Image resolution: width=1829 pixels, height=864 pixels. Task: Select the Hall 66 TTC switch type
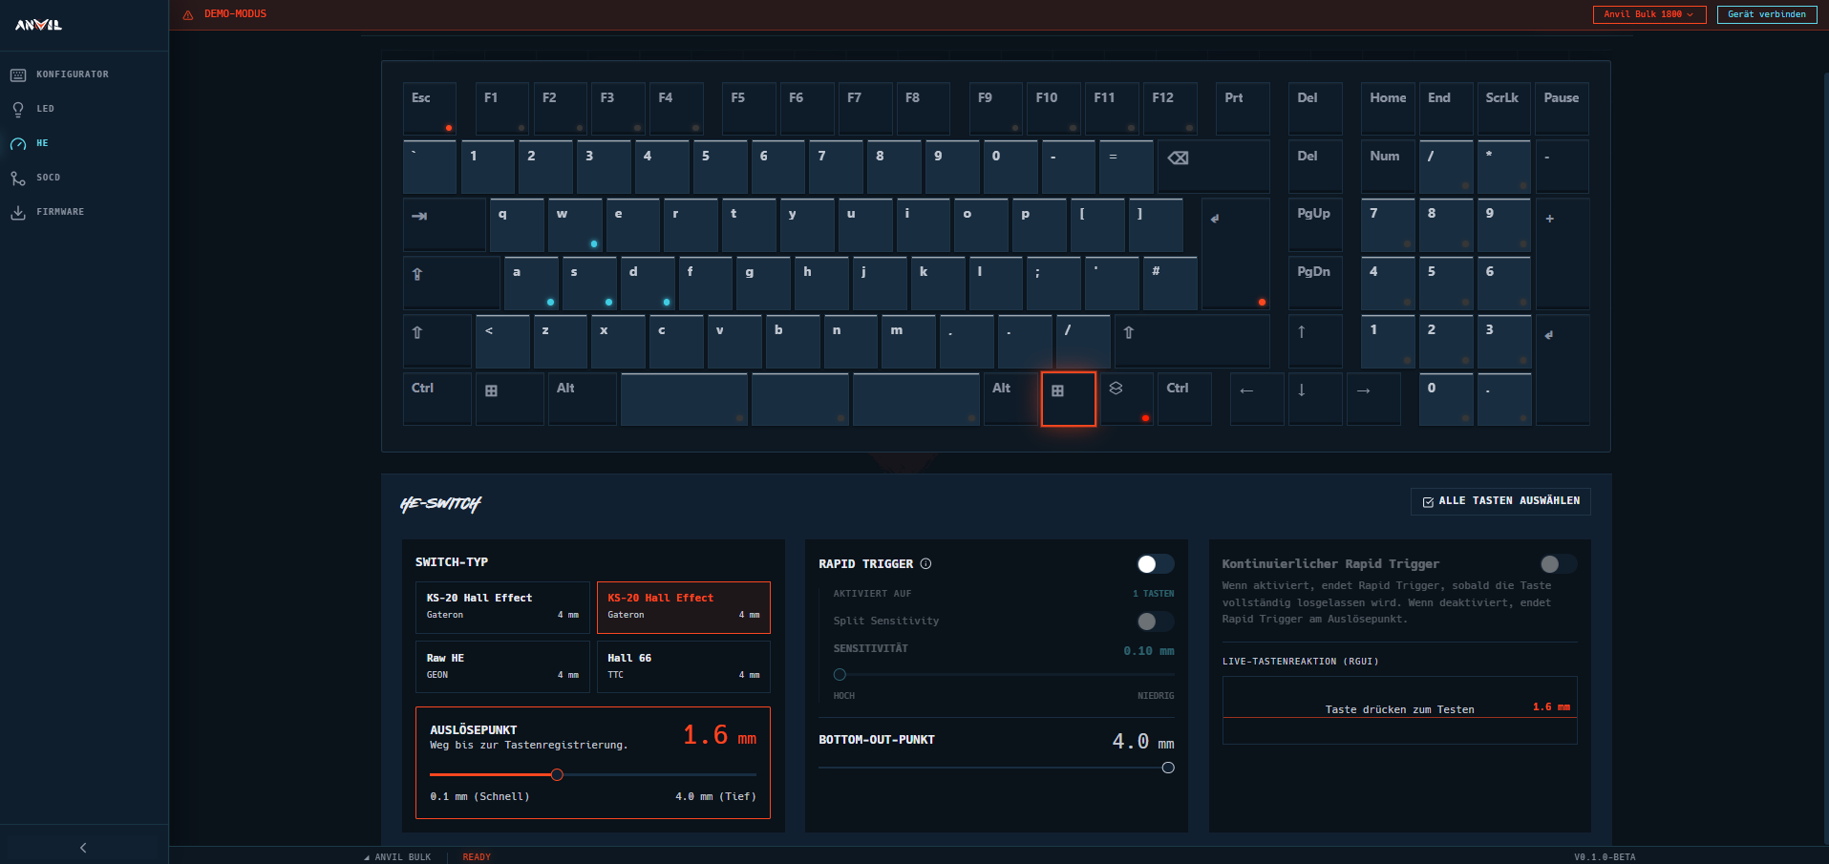684,666
